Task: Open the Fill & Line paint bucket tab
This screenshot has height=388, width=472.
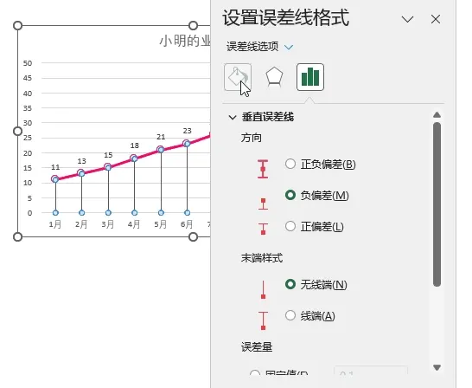Action: tap(238, 77)
